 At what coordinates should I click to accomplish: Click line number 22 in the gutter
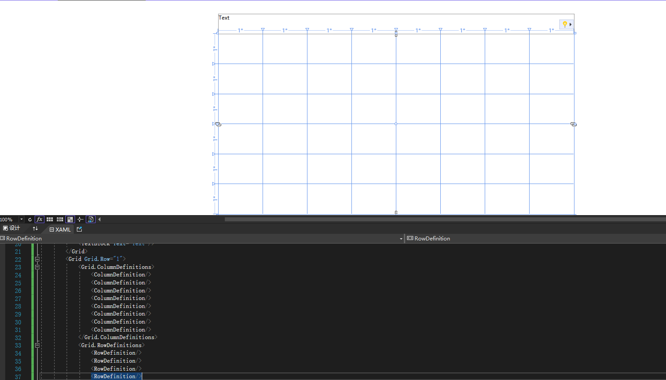[18, 260]
